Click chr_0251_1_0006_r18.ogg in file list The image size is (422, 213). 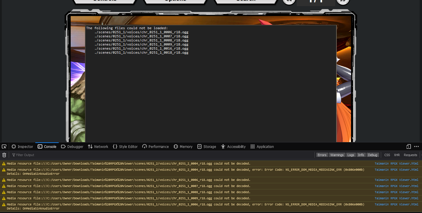pos(141,32)
